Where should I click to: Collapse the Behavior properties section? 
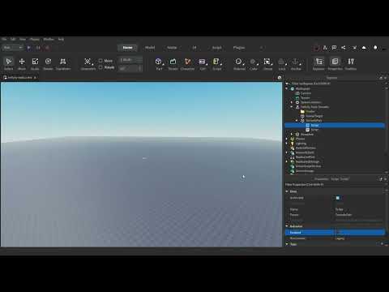coord(287,226)
